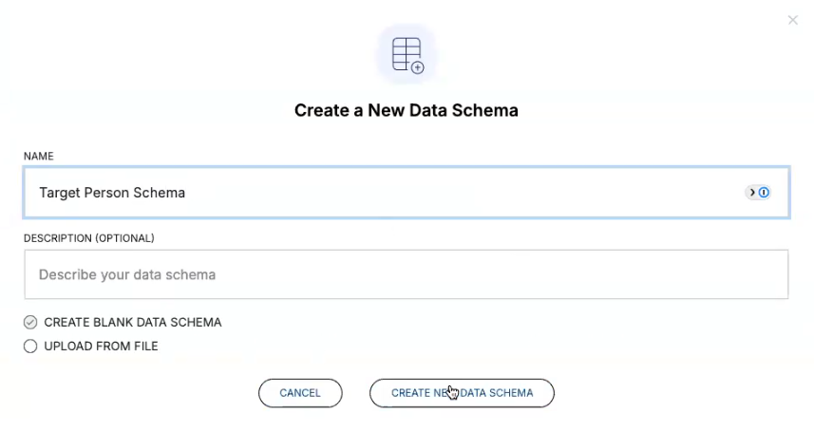
Task: Click the word "Target" in Name field
Action: [x=59, y=193]
